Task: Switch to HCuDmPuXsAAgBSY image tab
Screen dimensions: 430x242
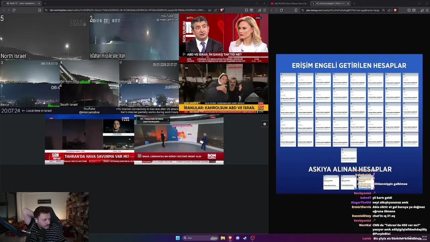Action: (x=331, y=3)
